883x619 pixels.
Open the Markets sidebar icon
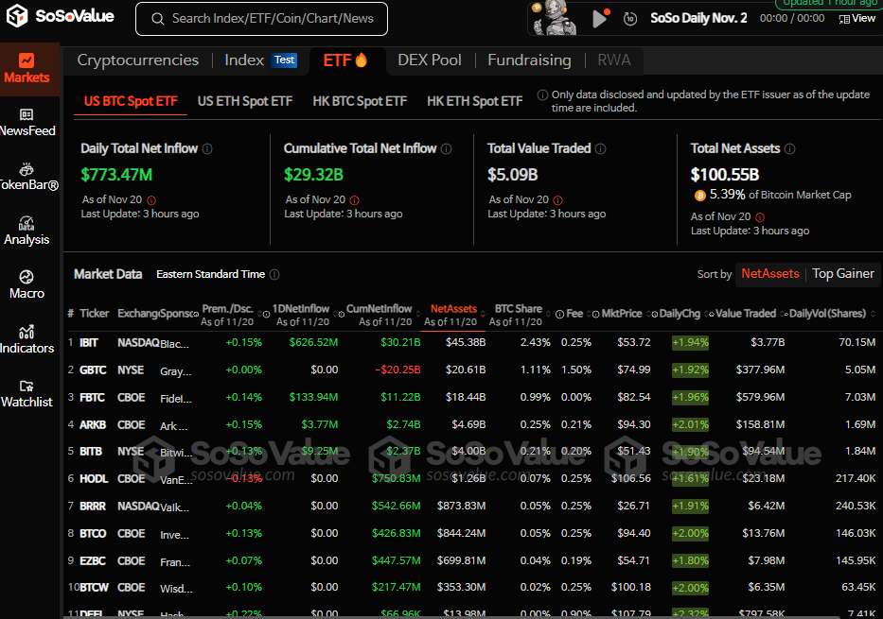click(x=26, y=69)
